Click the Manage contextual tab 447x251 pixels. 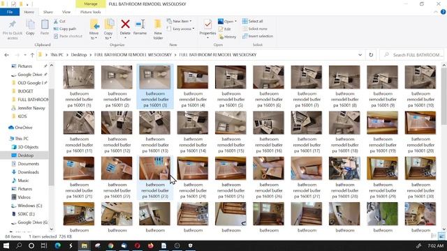[91, 4]
